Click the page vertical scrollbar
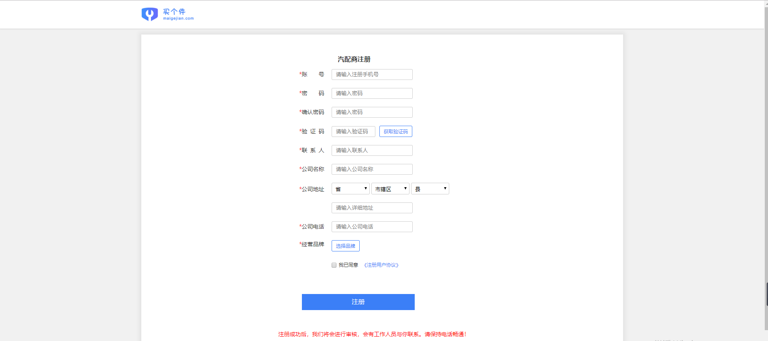This screenshot has width=768, height=341. click(766, 161)
